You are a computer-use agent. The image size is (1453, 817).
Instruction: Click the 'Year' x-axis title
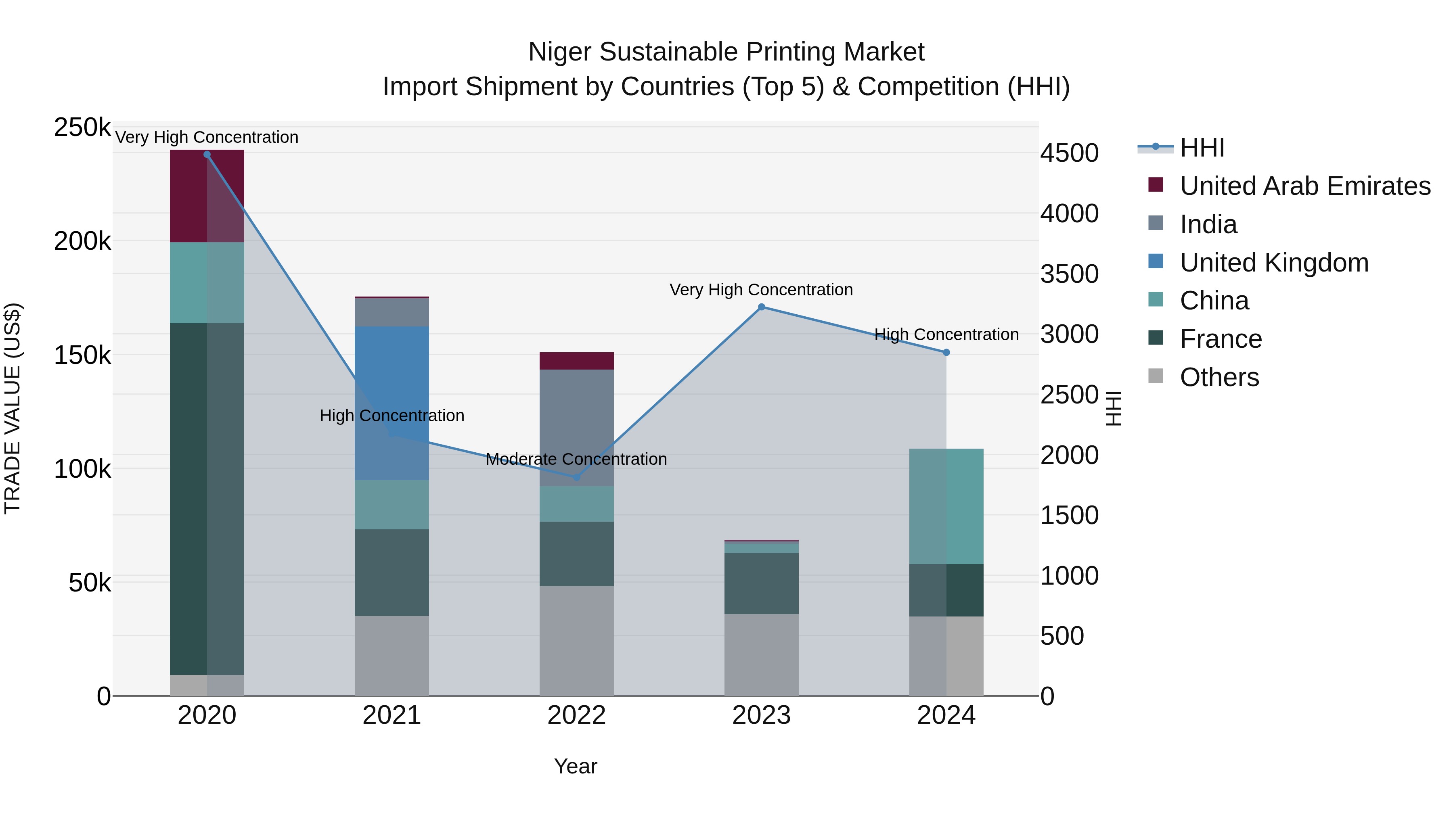[575, 766]
